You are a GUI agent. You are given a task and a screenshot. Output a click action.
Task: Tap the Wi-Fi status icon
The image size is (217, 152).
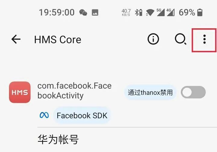(x=150, y=12)
